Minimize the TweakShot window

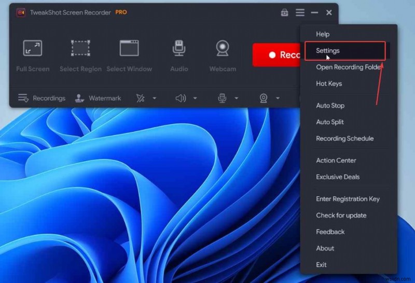tap(314, 12)
